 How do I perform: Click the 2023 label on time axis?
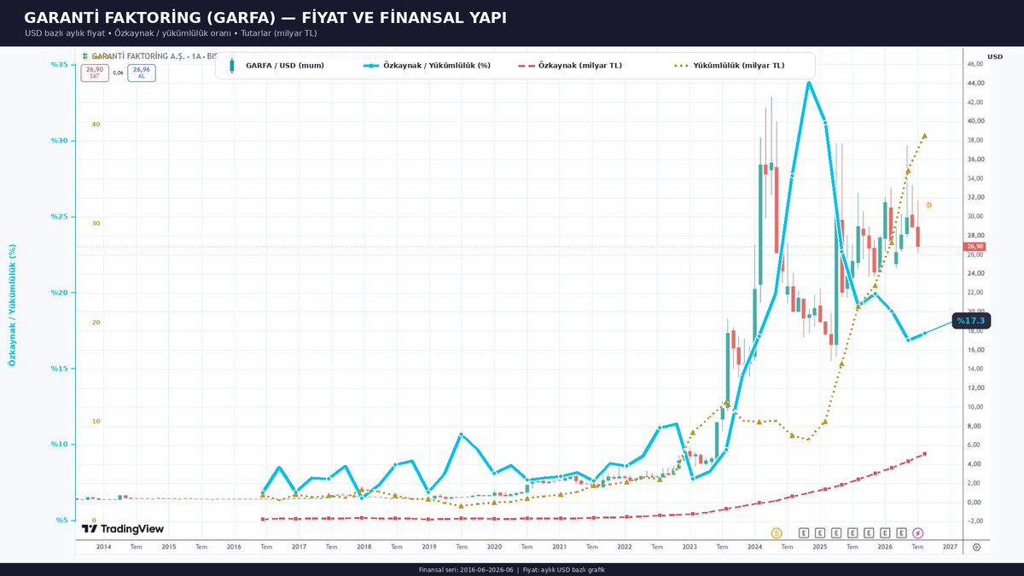pos(689,546)
